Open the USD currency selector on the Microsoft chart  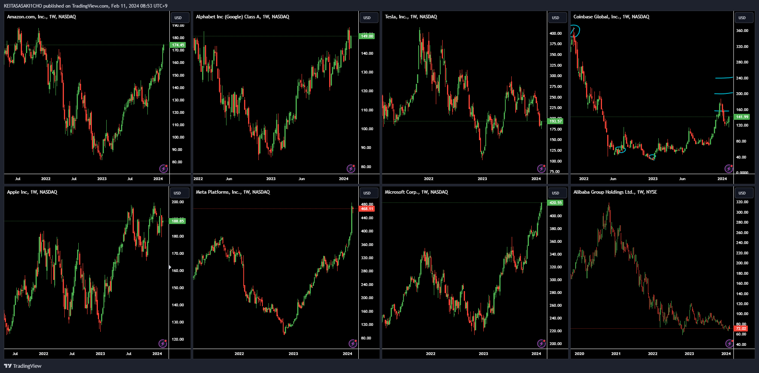[x=557, y=193]
